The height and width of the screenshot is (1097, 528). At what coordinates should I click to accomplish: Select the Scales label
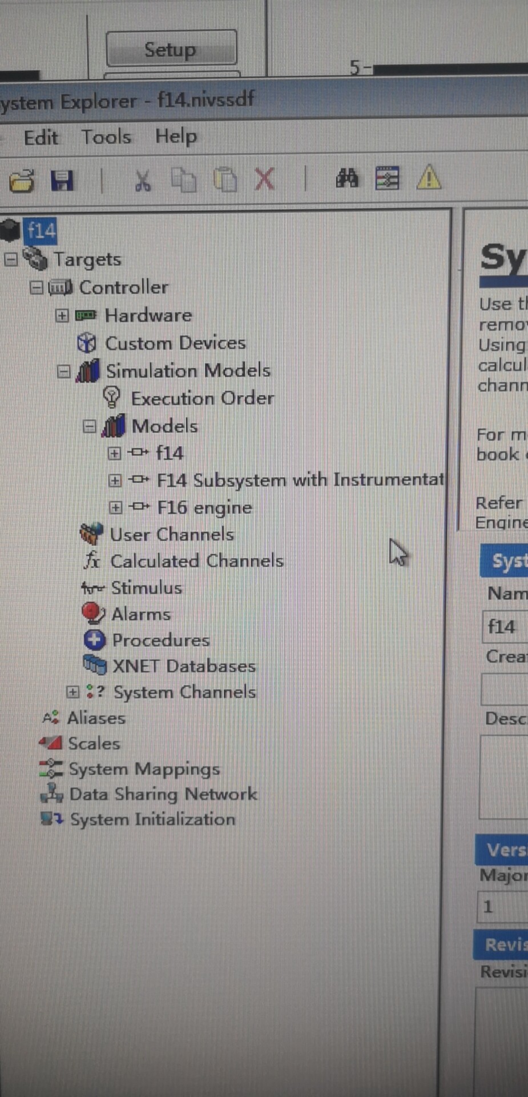click(94, 743)
